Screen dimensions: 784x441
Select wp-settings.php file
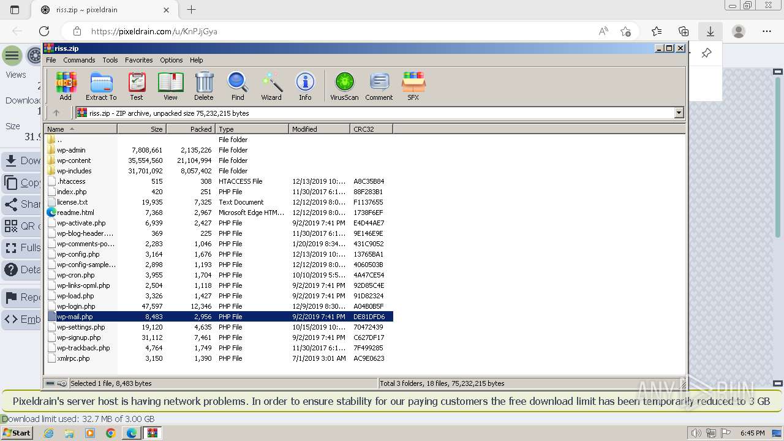(x=81, y=327)
